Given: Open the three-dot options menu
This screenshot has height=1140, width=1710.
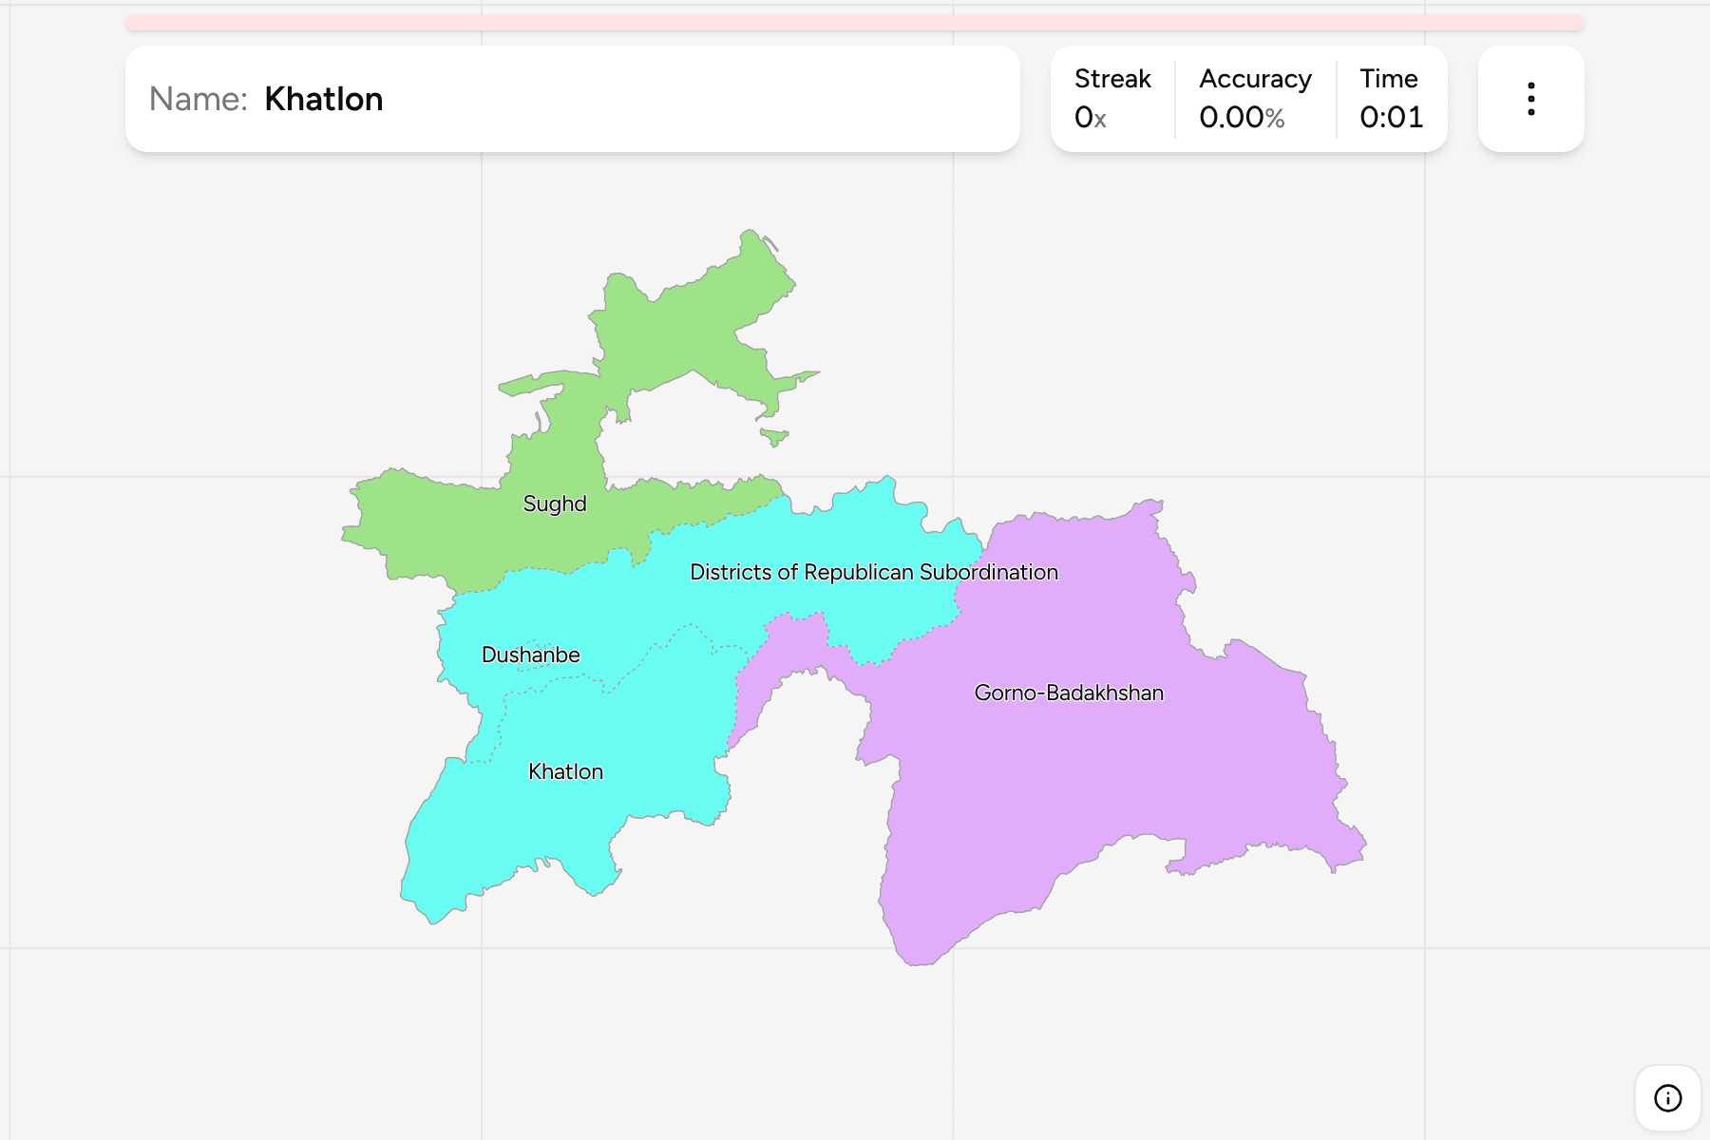Looking at the screenshot, I should pyautogui.click(x=1530, y=99).
